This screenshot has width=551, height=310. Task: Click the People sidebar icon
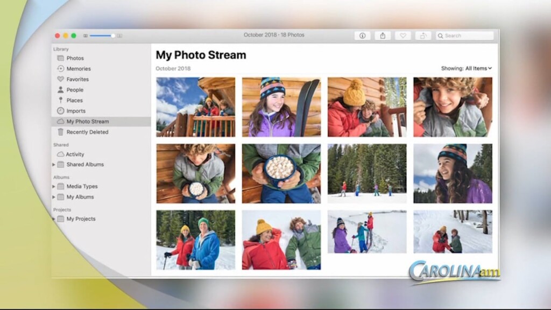pos(60,90)
